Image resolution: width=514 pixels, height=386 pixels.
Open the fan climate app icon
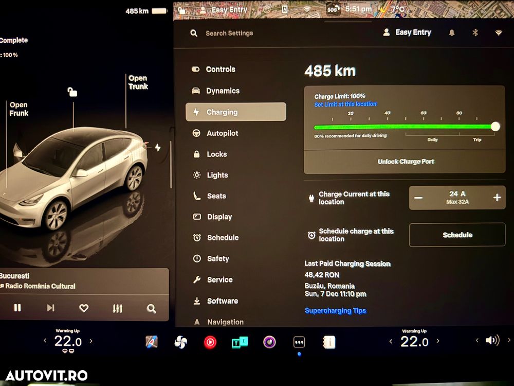click(180, 342)
